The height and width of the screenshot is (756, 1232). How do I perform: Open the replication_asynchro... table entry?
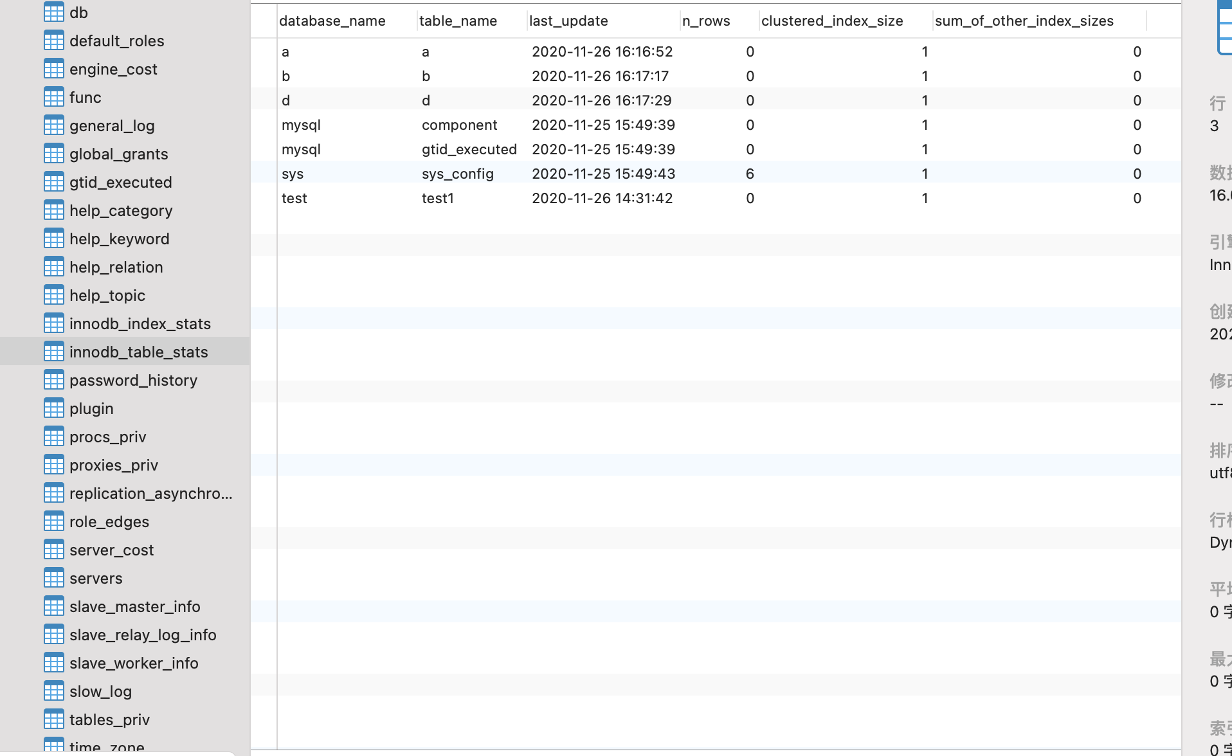[x=151, y=493]
